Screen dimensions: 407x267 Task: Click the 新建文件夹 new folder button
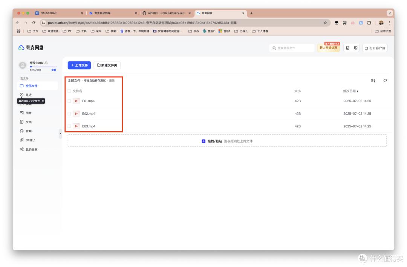click(x=107, y=65)
